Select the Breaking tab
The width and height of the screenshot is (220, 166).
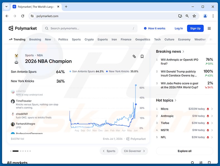(x=35, y=39)
